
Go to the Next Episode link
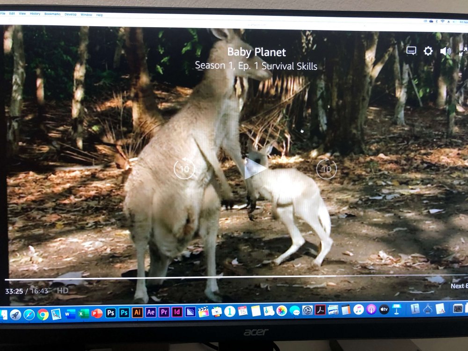coord(459,285)
